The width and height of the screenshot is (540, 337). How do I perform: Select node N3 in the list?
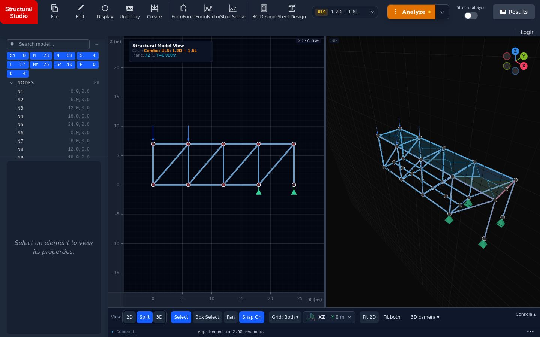point(53,108)
